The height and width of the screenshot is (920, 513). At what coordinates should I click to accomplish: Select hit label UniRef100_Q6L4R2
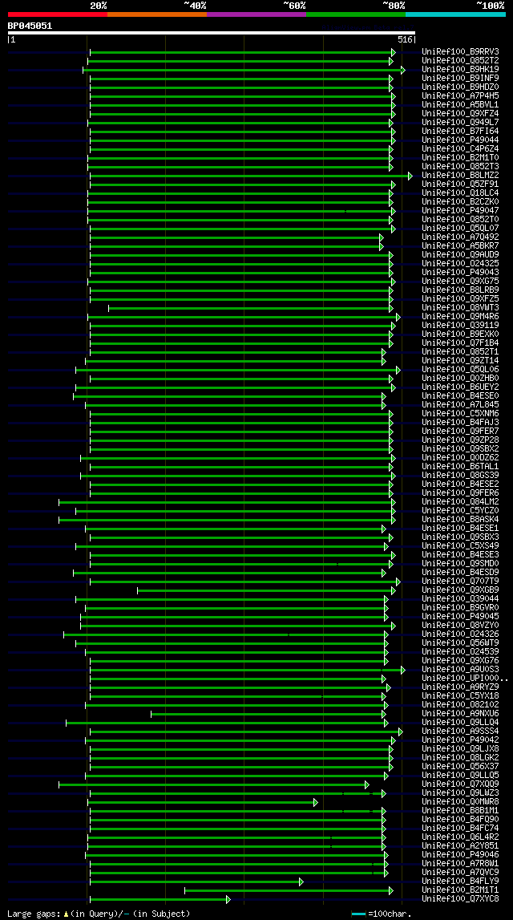[460, 837]
